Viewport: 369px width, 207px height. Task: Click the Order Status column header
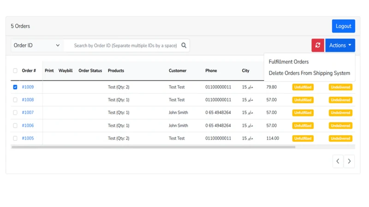pyautogui.click(x=90, y=71)
